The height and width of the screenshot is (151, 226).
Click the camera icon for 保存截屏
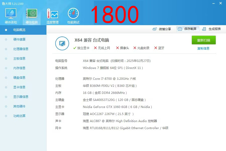tap(180, 29)
